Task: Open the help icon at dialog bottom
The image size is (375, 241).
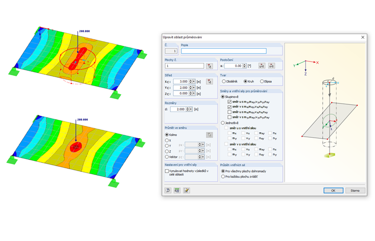Action: [168, 190]
